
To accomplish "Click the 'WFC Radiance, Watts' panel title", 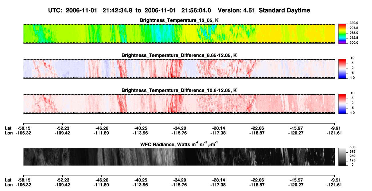I will [179, 144].
